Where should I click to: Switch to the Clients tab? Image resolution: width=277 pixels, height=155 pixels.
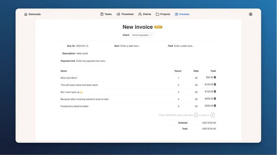[x=145, y=14]
